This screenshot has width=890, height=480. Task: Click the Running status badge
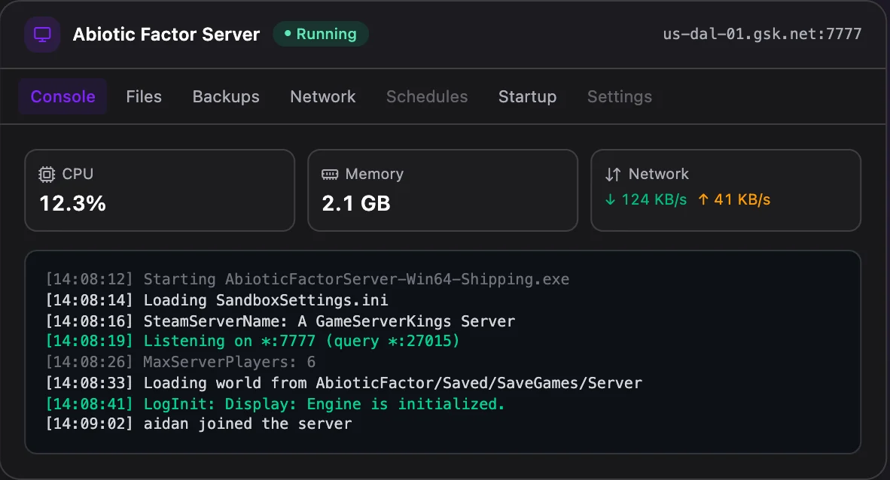coord(321,34)
